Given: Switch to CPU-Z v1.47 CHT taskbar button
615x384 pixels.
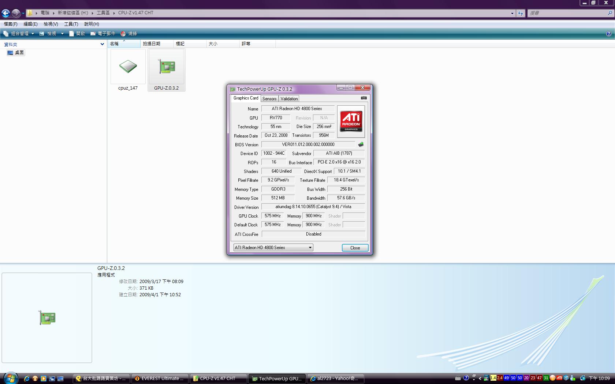Looking at the screenshot, I should tap(219, 379).
